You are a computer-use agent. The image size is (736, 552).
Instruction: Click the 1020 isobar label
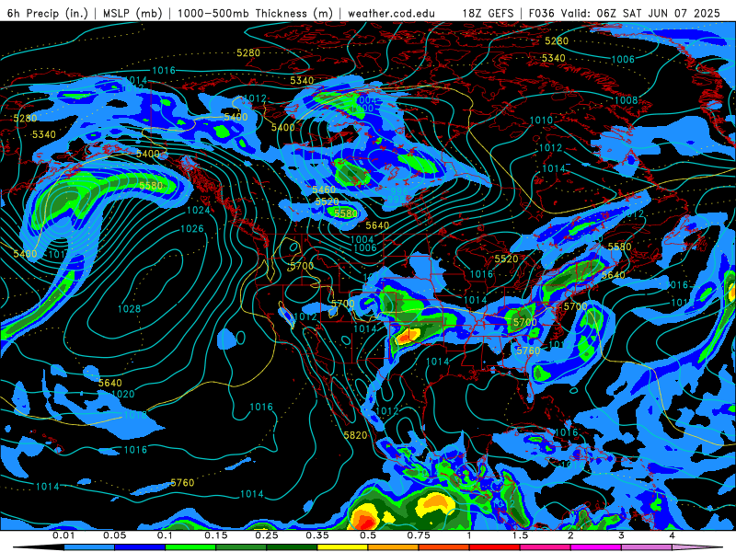click(123, 394)
